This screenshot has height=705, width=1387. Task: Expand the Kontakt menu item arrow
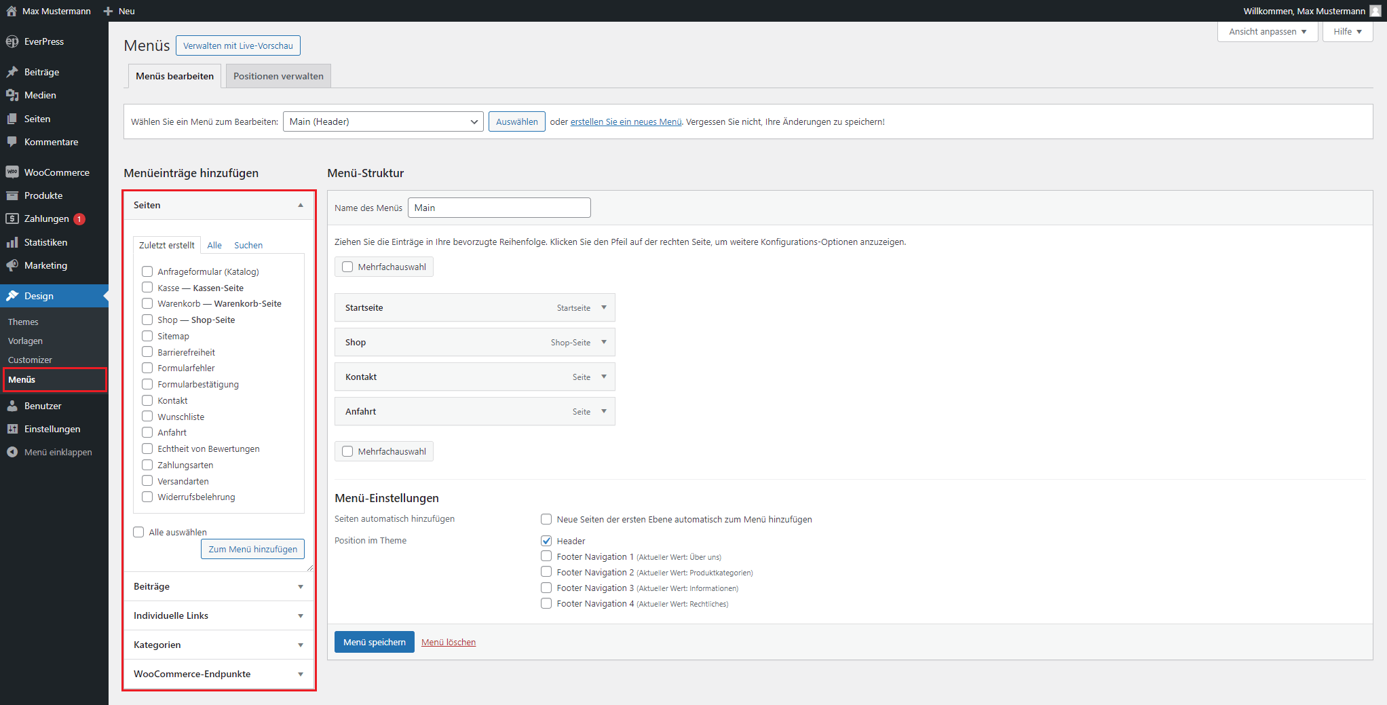coord(604,377)
